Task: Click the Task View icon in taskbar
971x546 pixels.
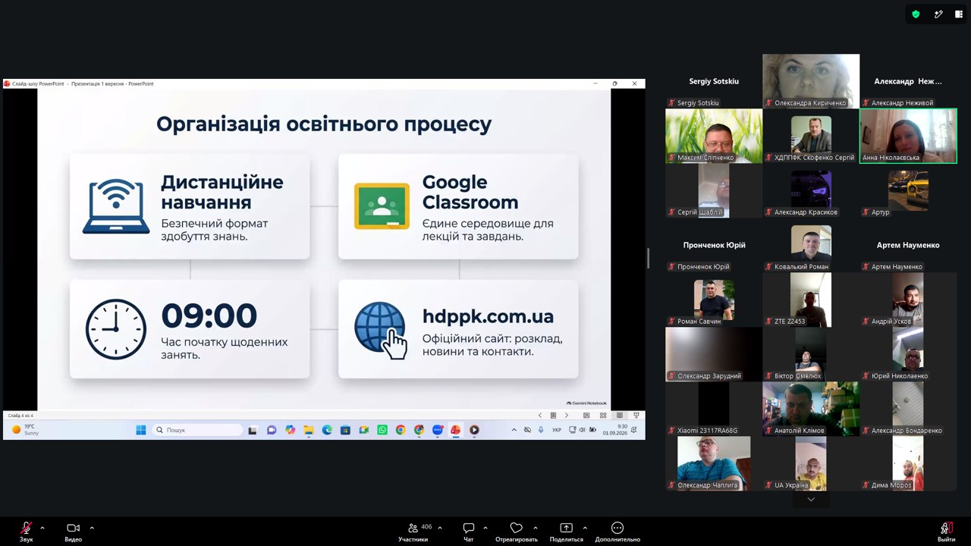Action: point(253,430)
